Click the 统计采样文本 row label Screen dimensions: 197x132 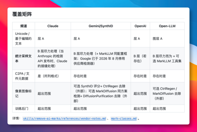23,59
